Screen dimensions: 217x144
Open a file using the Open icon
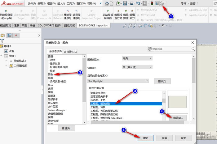coord(118,3)
